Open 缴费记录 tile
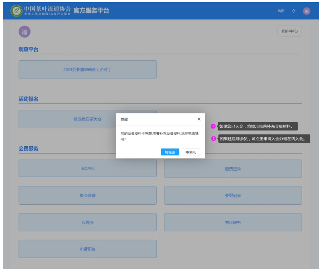The image size is (322, 272). 233,169
